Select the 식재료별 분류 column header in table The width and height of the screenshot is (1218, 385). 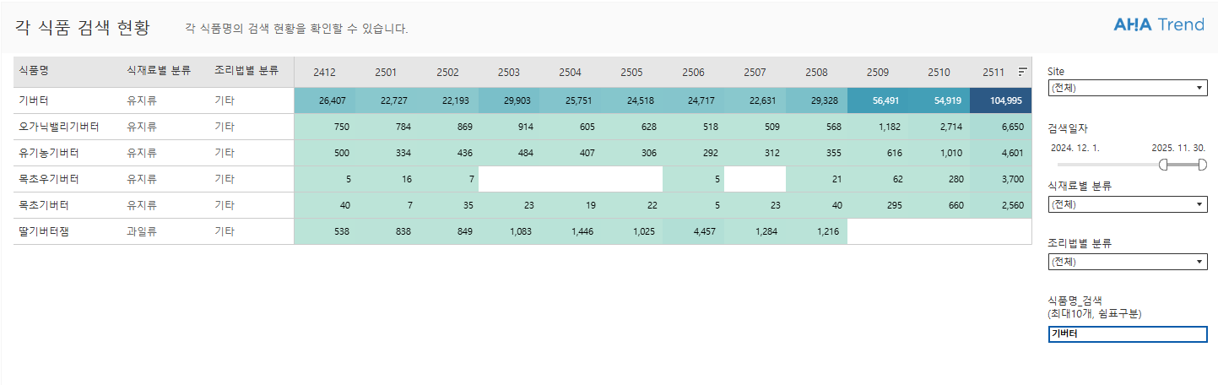click(158, 71)
